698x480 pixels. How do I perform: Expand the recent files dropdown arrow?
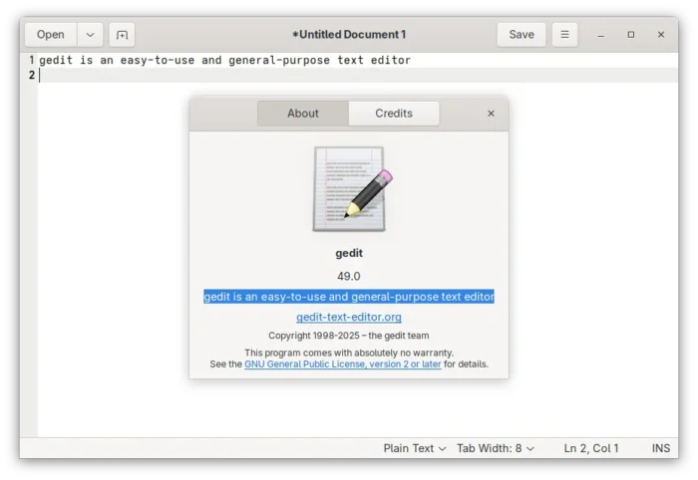pos(90,35)
